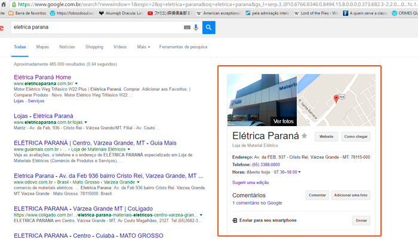Click the Lojas sitelink

pos(19,101)
